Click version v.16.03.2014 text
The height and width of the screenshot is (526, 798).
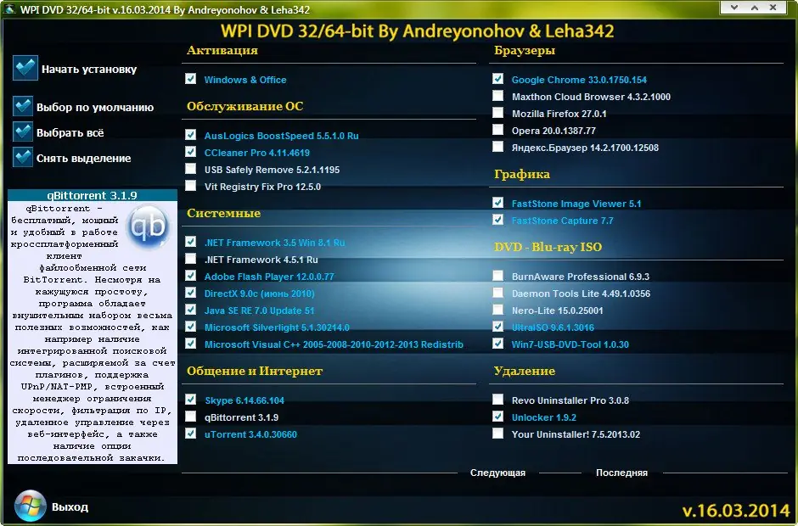[736, 510]
